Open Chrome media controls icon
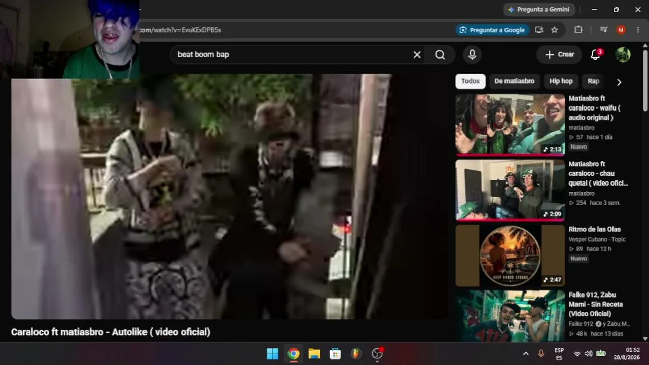This screenshot has width=649, height=365. [603, 30]
